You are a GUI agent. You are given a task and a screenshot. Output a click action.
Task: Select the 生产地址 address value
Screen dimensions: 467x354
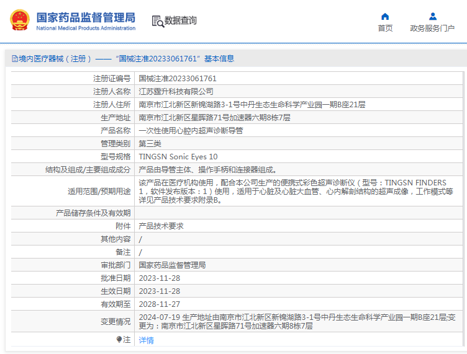pyautogui.click(x=214, y=118)
